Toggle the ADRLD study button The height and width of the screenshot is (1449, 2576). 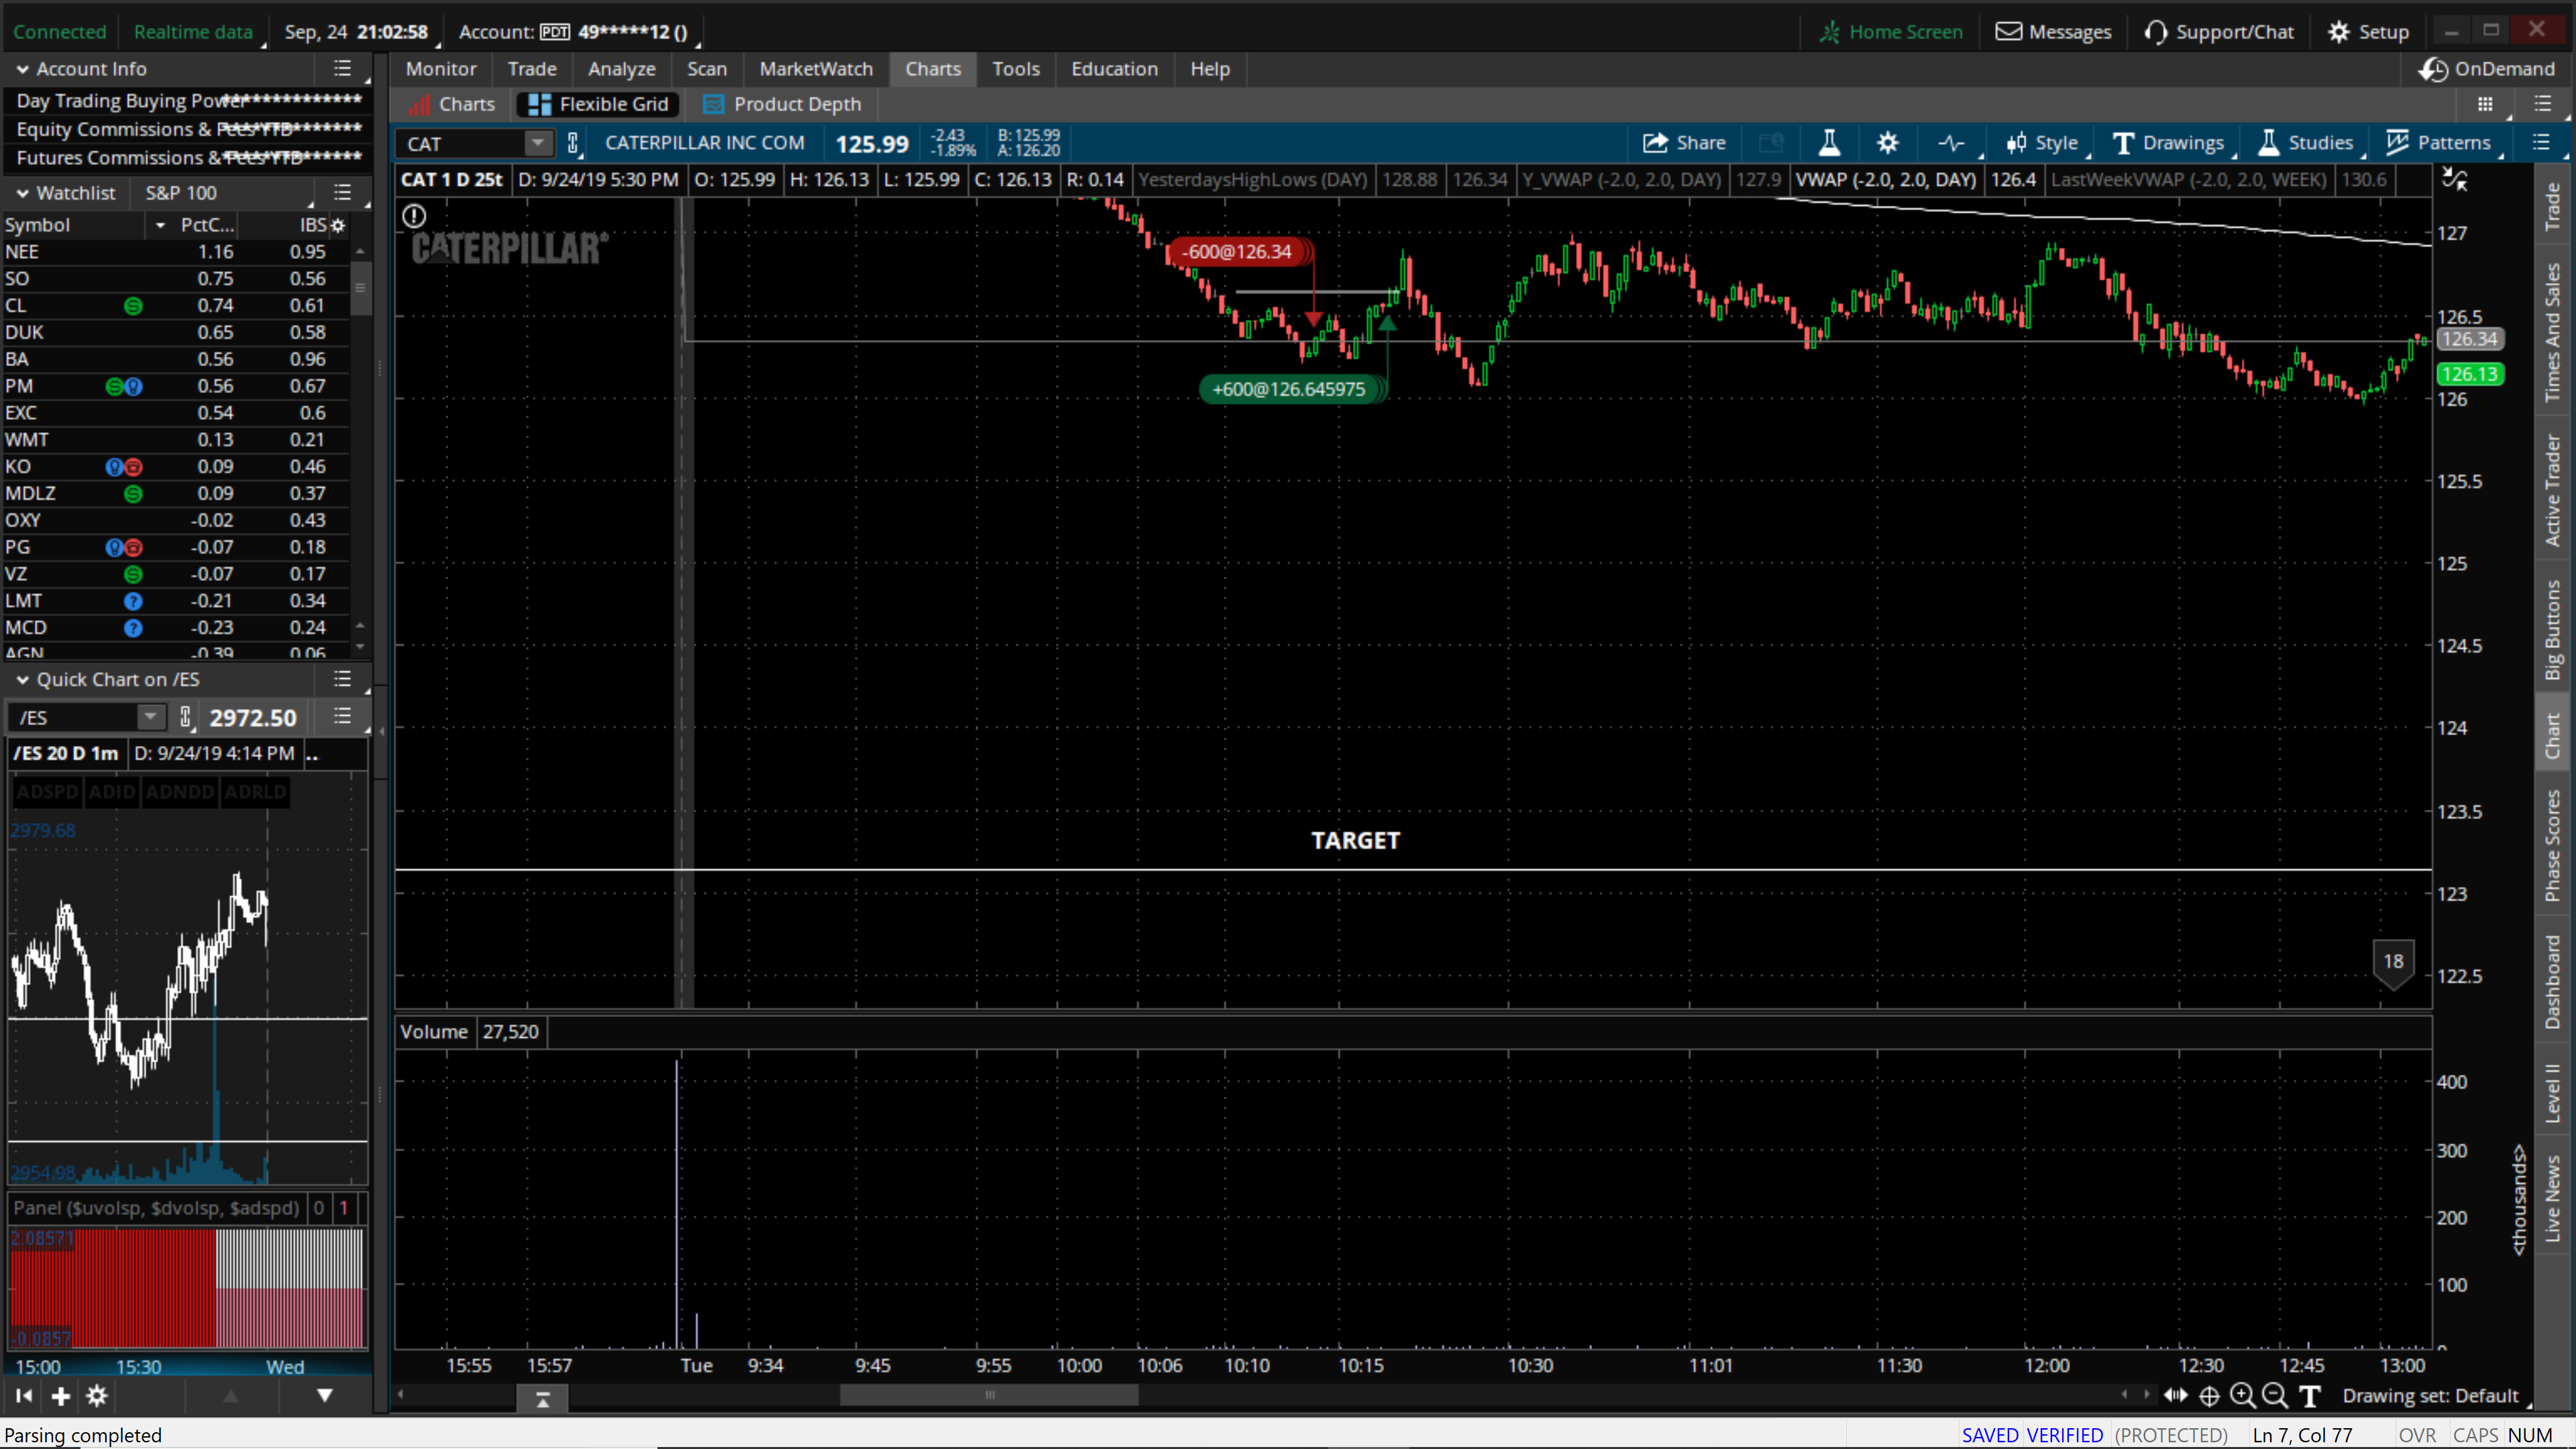click(x=255, y=792)
